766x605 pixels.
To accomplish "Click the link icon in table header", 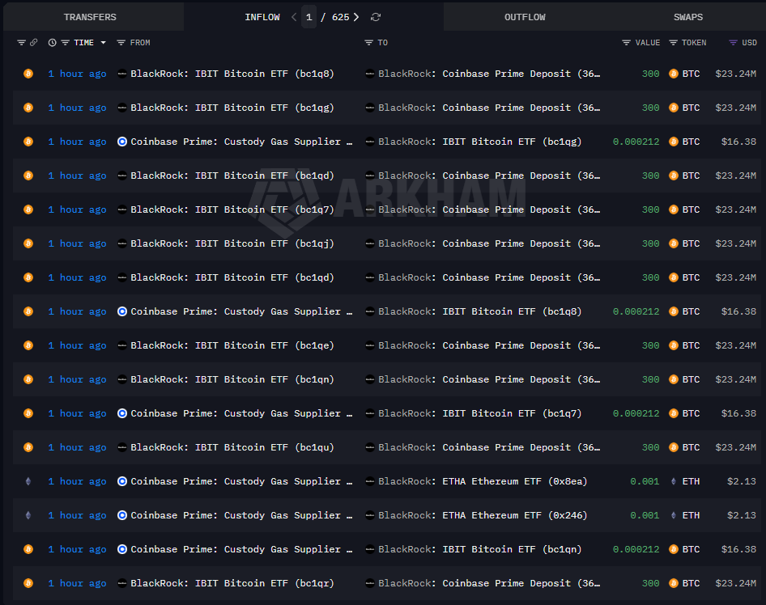I will pos(34,42).
